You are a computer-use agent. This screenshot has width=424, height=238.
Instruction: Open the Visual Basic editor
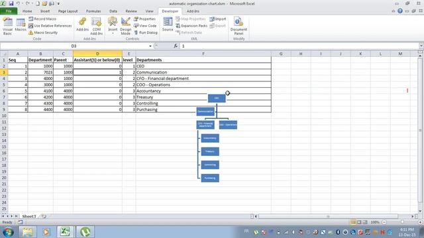(x=7, y=26)
